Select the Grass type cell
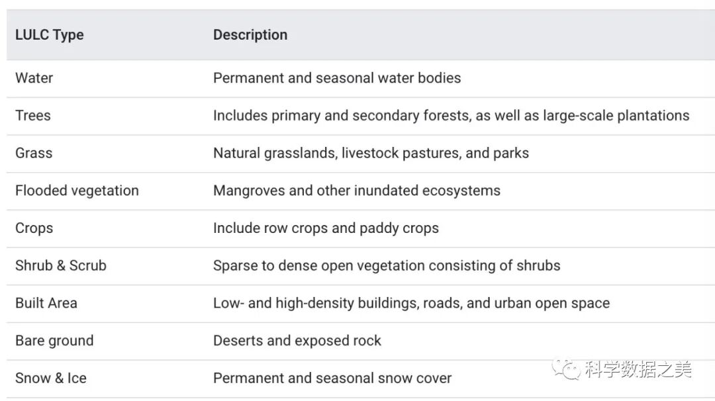715x401 pixels. pos(34,154)
